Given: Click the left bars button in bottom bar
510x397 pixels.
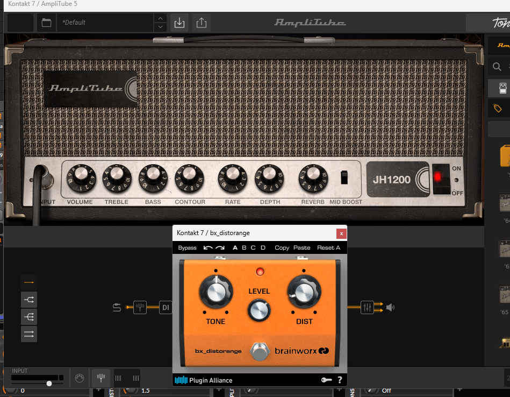Looking at the screenshot, I should 118,378.
